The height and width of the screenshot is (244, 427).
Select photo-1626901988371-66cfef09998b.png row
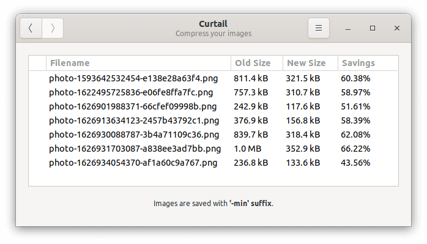click(213, 106)
